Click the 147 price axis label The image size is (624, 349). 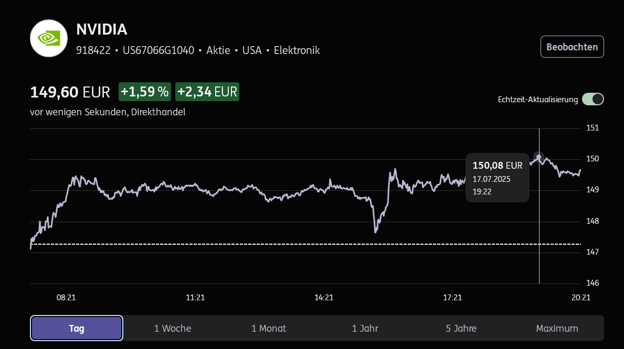[x=593, y=252]
